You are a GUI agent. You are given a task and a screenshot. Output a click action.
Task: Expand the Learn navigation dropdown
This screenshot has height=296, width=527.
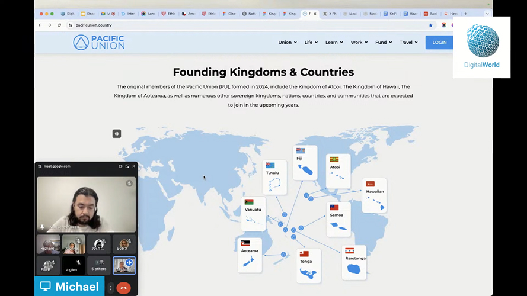click(x=334, y=43)
